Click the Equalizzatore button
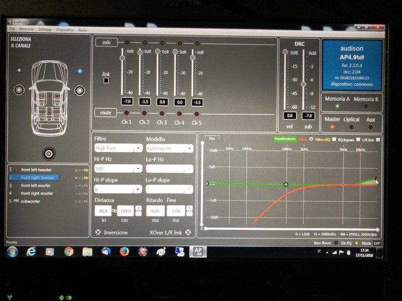The width and height of the screenshot is (402, 301). 285,139
